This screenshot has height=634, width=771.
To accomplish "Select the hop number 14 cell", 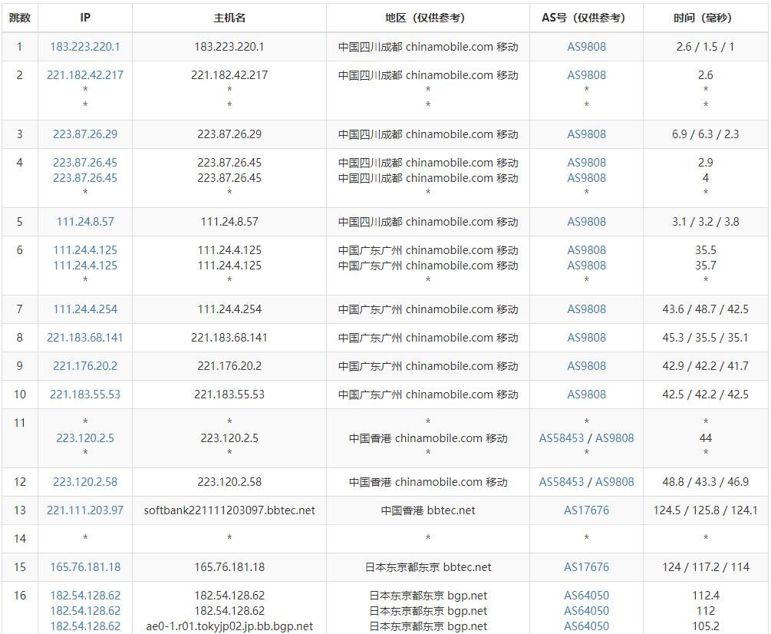I will click(x=20, y=539).
